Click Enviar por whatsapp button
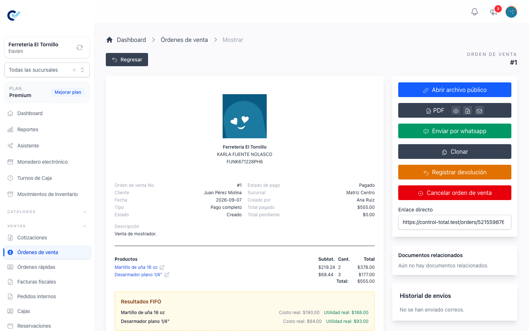This screenshot has width=529, height=331. (x=455, y=131)
